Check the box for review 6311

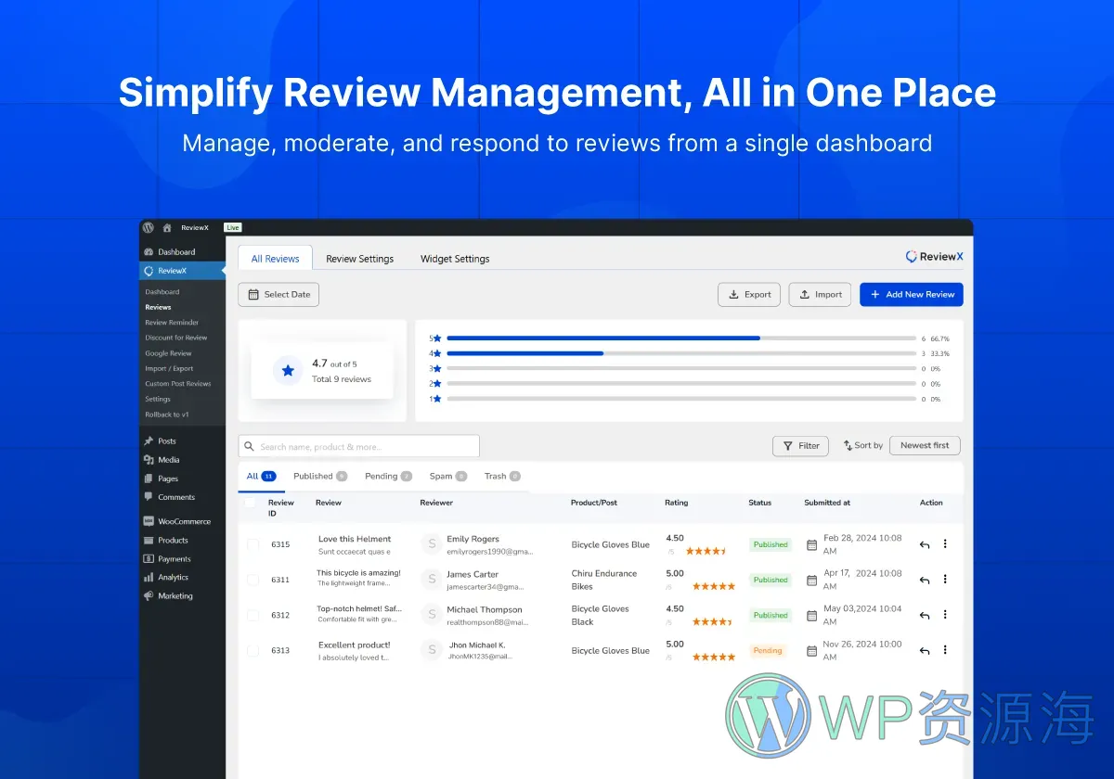[x=253, y=581]
